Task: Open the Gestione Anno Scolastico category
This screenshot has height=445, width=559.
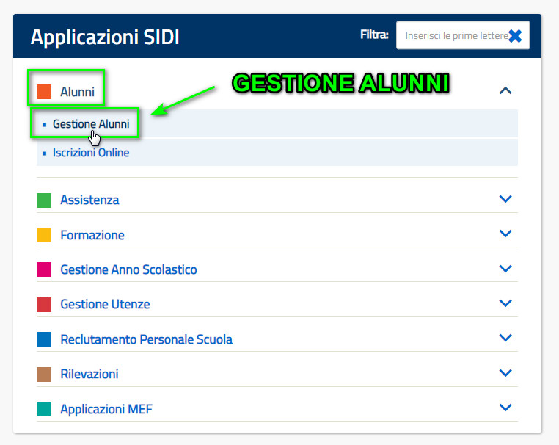Action: point(128,269)
